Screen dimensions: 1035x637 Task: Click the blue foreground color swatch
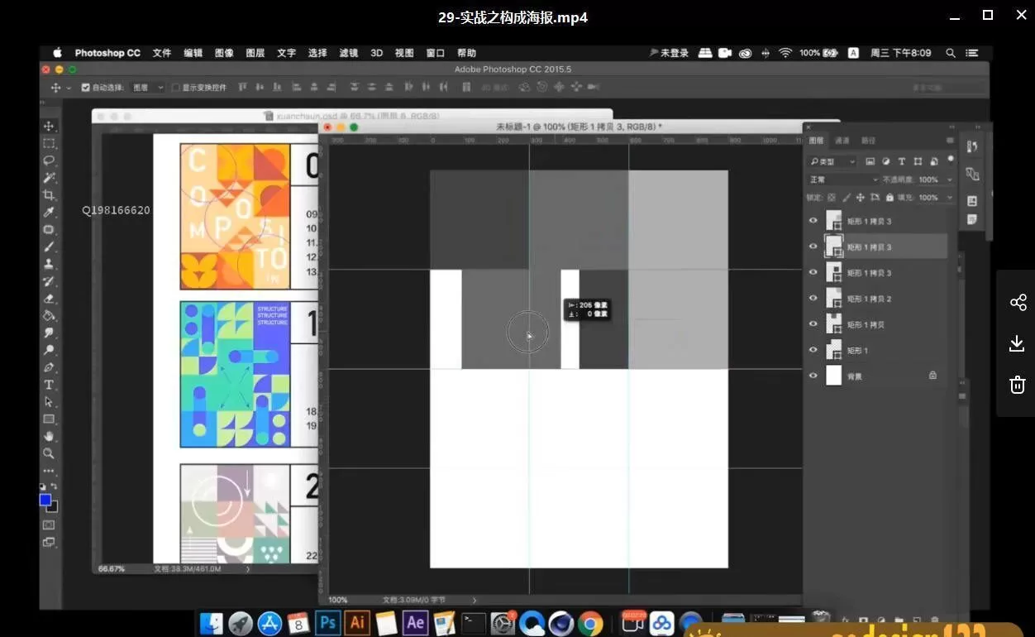coord(45,500)
